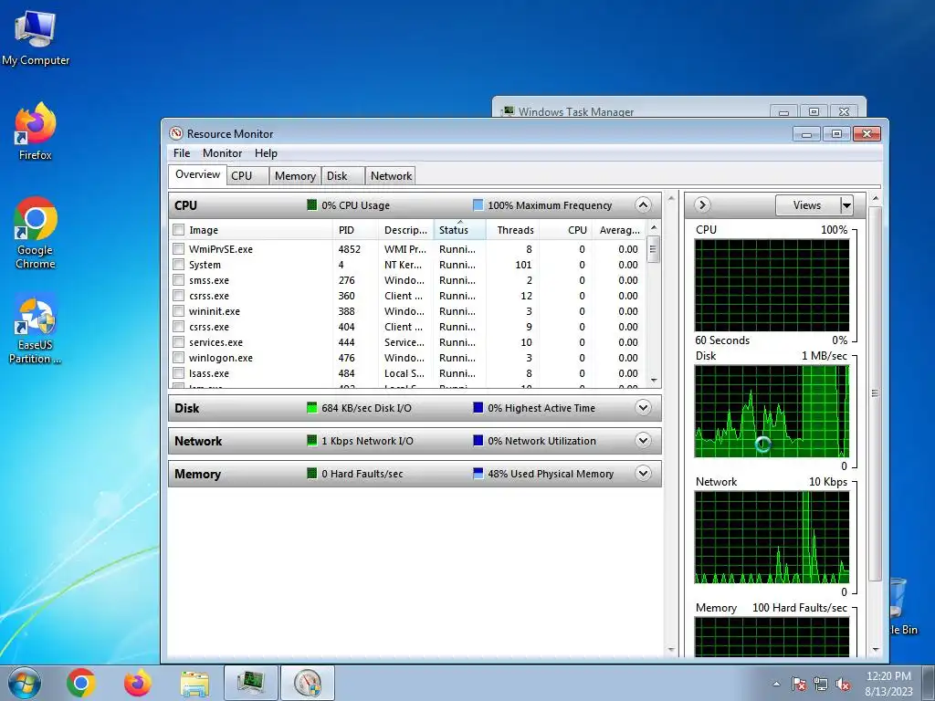Click the green CPU Usage indicator square

(x=312, y=205)
